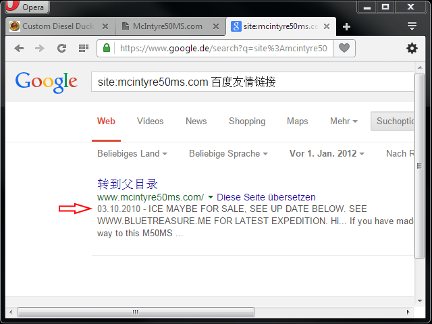This screenshot has height=324, width=432.
Task: Select the Web search category
Action: pyautogui.click(x=106, y=122)
